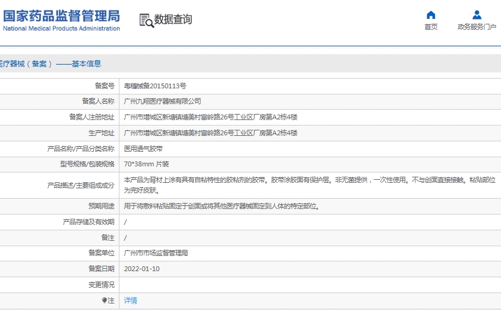
Task: Click the 备案号 row label
Action: click(x=104, y=86)
